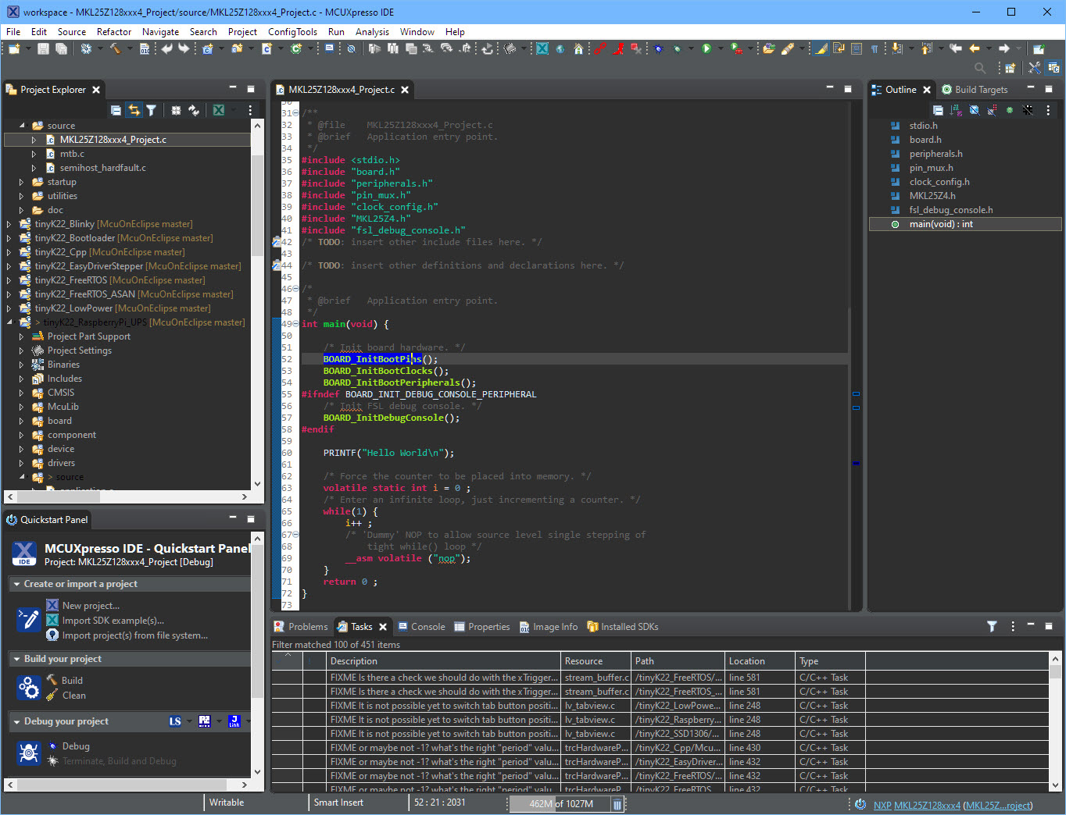Build the project using the hammer icon
The width and height of the screenshot is (1066, 815).
116,48
